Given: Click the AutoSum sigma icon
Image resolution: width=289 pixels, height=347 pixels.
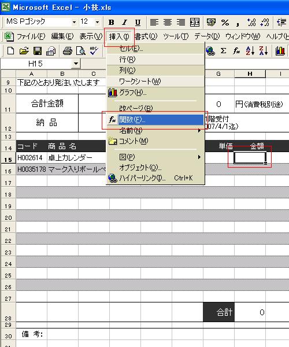Looking at the screenshot, I should point(223,51).
